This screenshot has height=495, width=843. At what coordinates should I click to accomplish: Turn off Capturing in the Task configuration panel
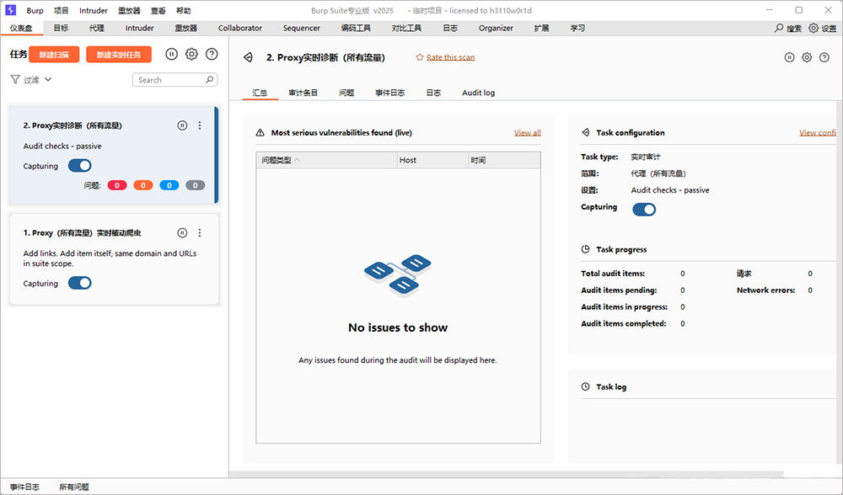tap(643, 209)
